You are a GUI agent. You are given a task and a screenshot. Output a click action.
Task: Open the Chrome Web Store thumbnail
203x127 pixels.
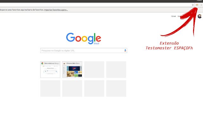pos(72,70)
